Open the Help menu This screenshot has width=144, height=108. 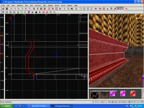coord(76,5)
